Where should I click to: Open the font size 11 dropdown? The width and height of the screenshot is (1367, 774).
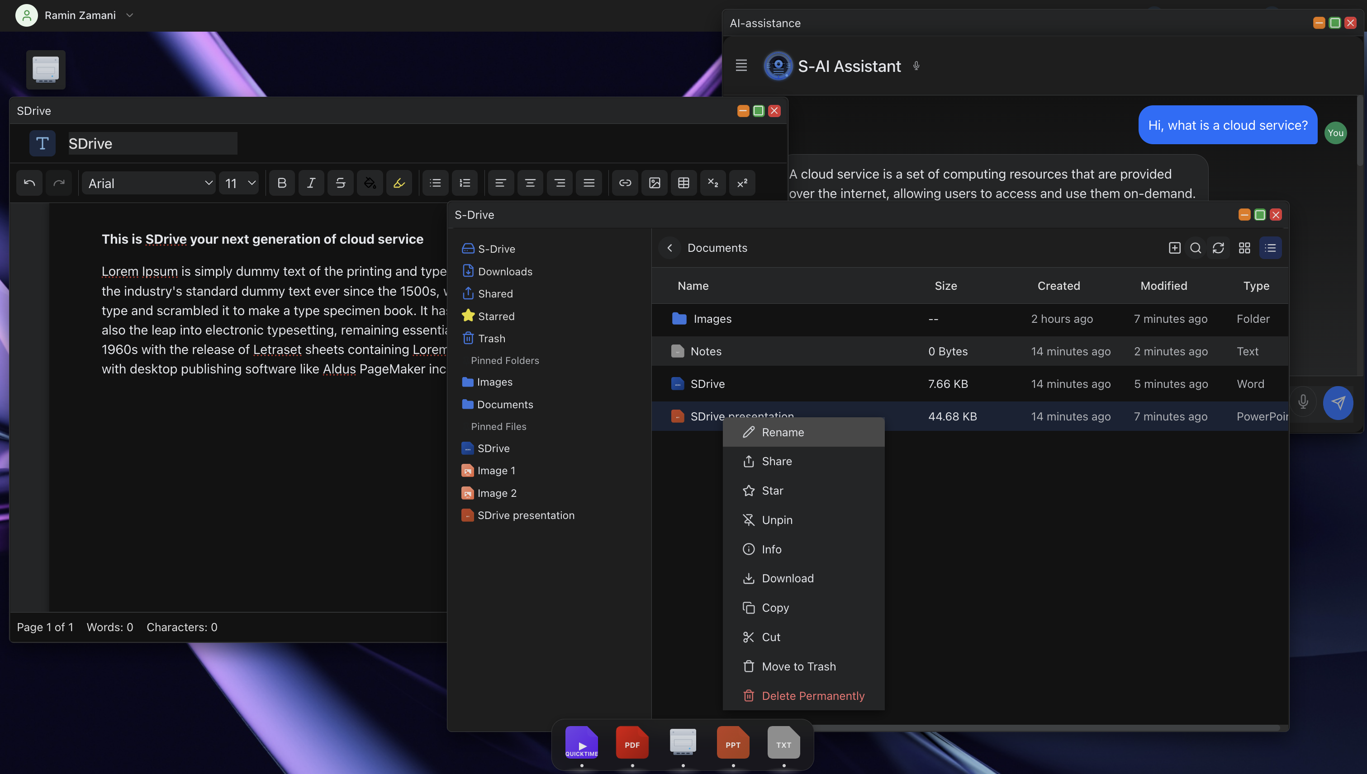239,184
